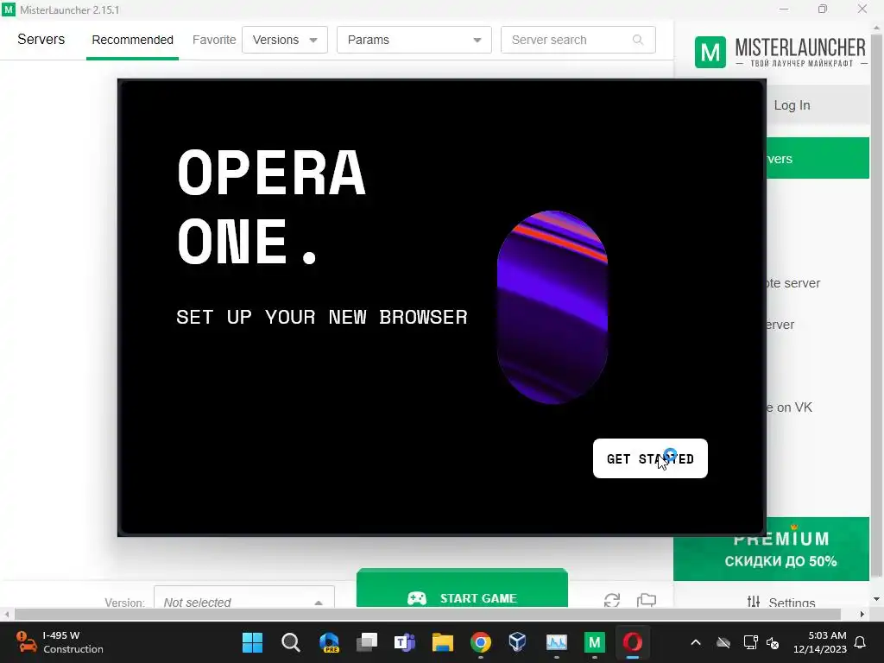Viewport: 884px width, 663px height.
Task: Open VirtualBox from the taskbar
Action: point(518,642)
